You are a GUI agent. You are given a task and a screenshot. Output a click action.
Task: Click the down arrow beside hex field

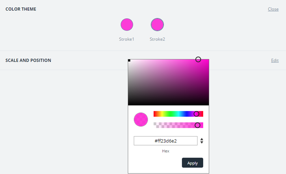(202, 142)
